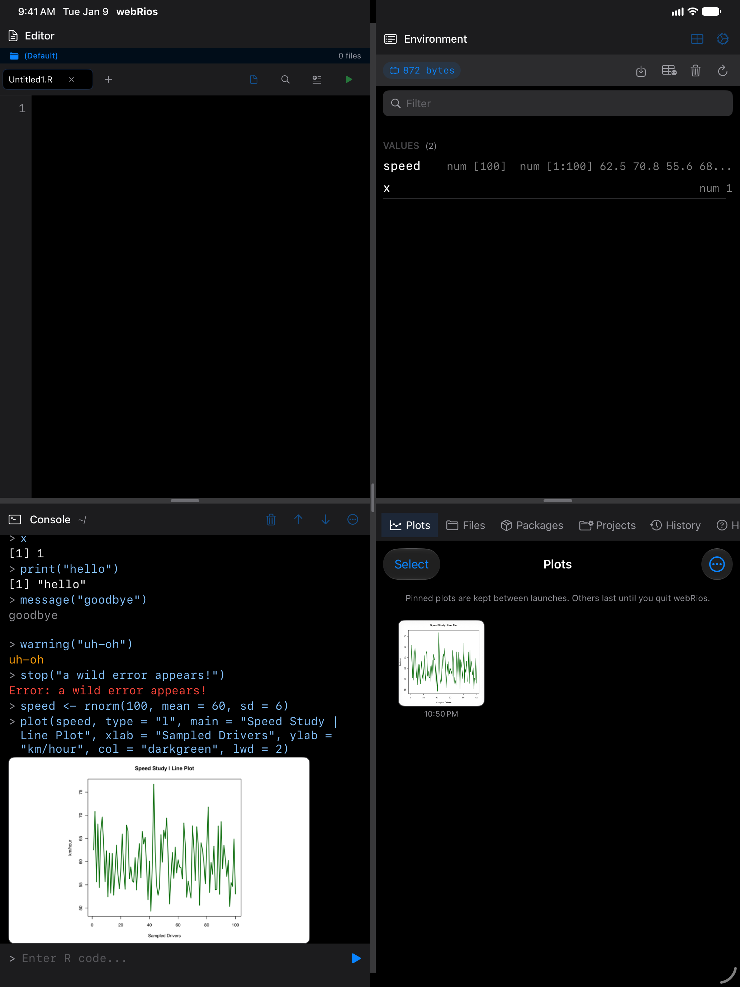Select the Untitled1.R editor tab
Image resolution: width=740 pixels, height=987 pixels.
(x=48, y=79)
